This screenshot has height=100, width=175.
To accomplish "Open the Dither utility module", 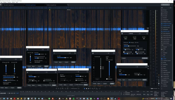I will click(x=164, y=49).
